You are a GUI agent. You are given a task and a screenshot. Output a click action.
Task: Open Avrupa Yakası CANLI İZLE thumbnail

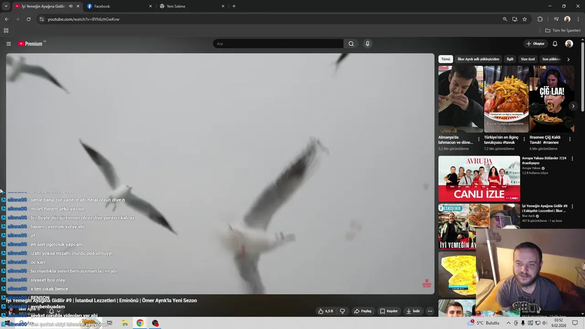pos(479,179)
